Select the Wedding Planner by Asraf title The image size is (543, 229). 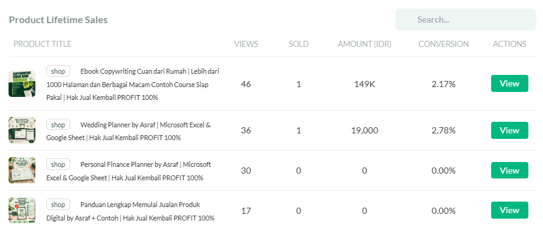[x=129, y=131]
